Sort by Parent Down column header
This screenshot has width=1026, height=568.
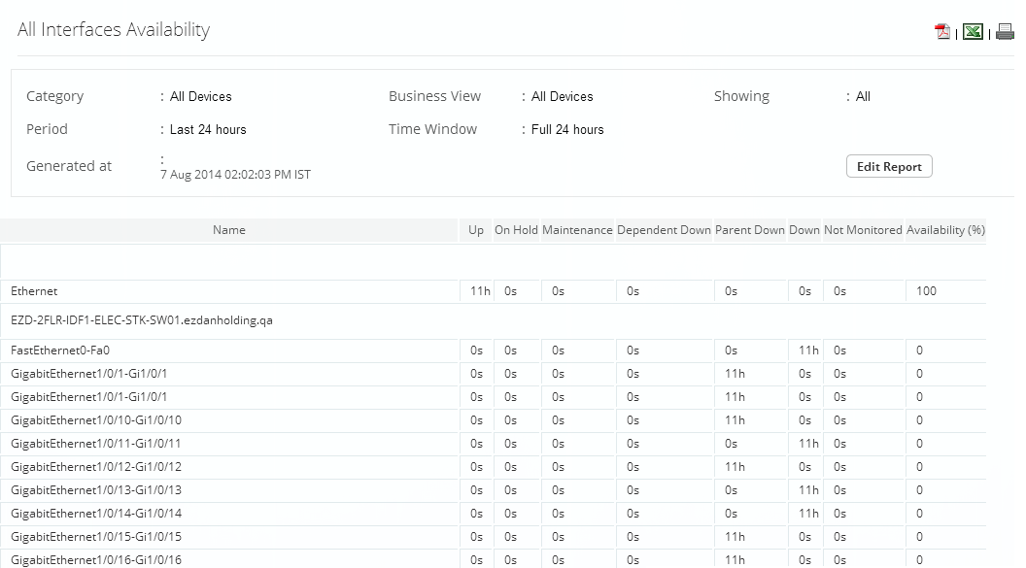click(749, 230)
